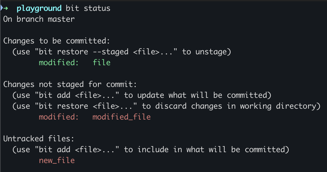Image resolution: width=327 pixels, height=172 pixels.
Task: Click the red "modified:" status label
Action: click(x=59, y=117)
